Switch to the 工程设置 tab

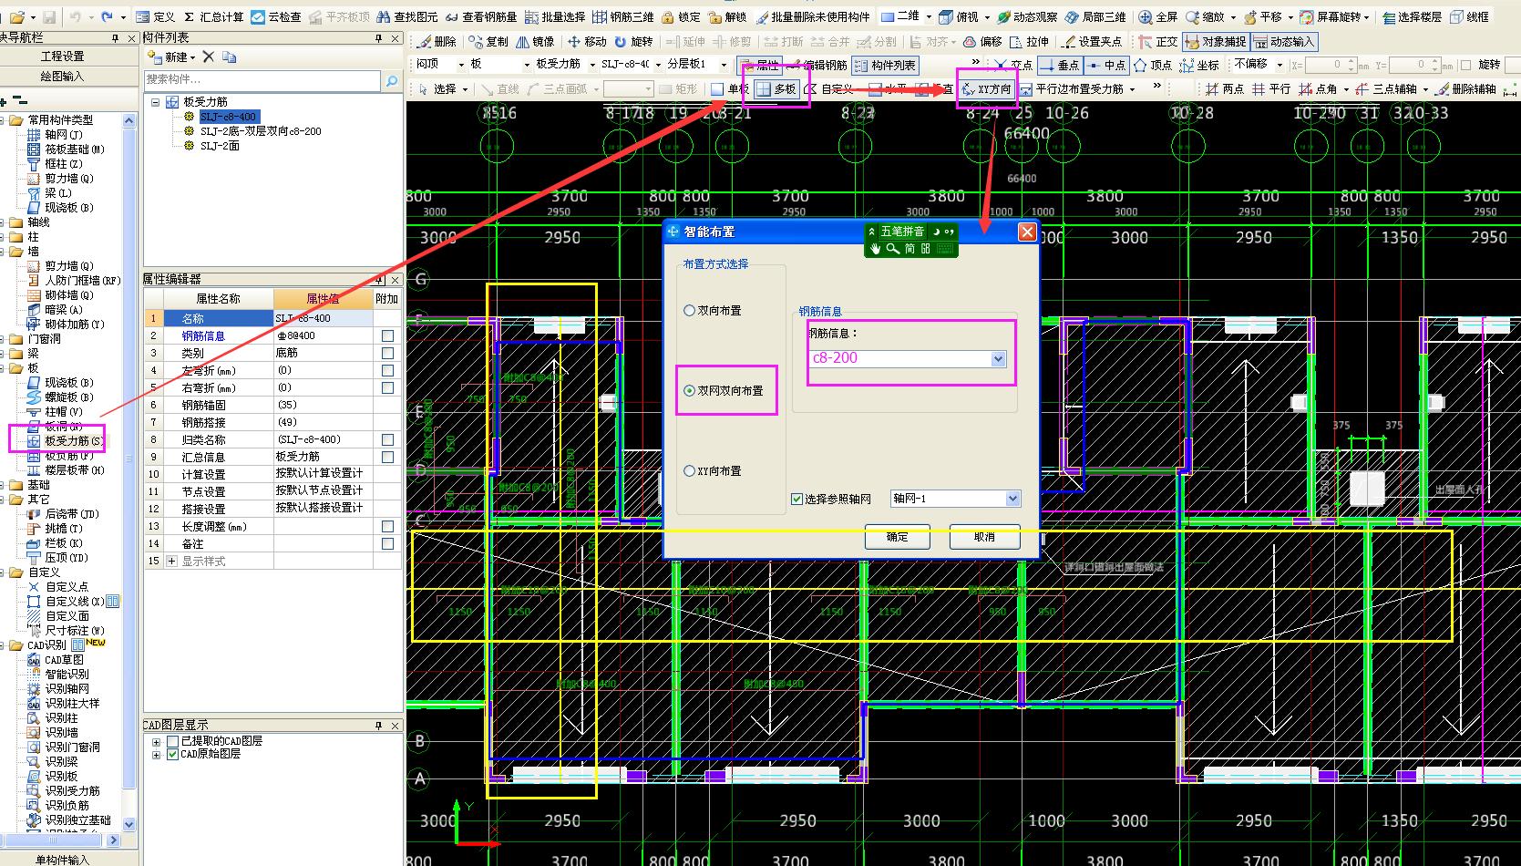click(62, 57)
